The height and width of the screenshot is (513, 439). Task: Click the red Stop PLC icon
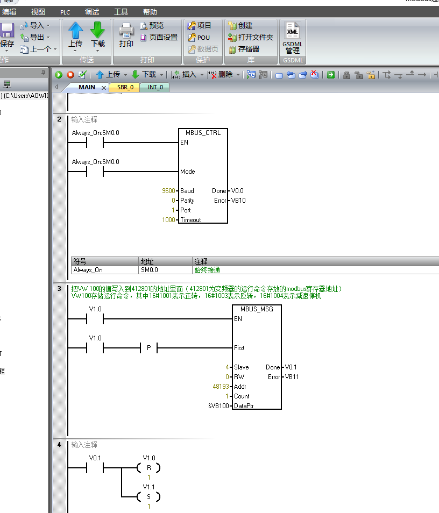point(70,75)
